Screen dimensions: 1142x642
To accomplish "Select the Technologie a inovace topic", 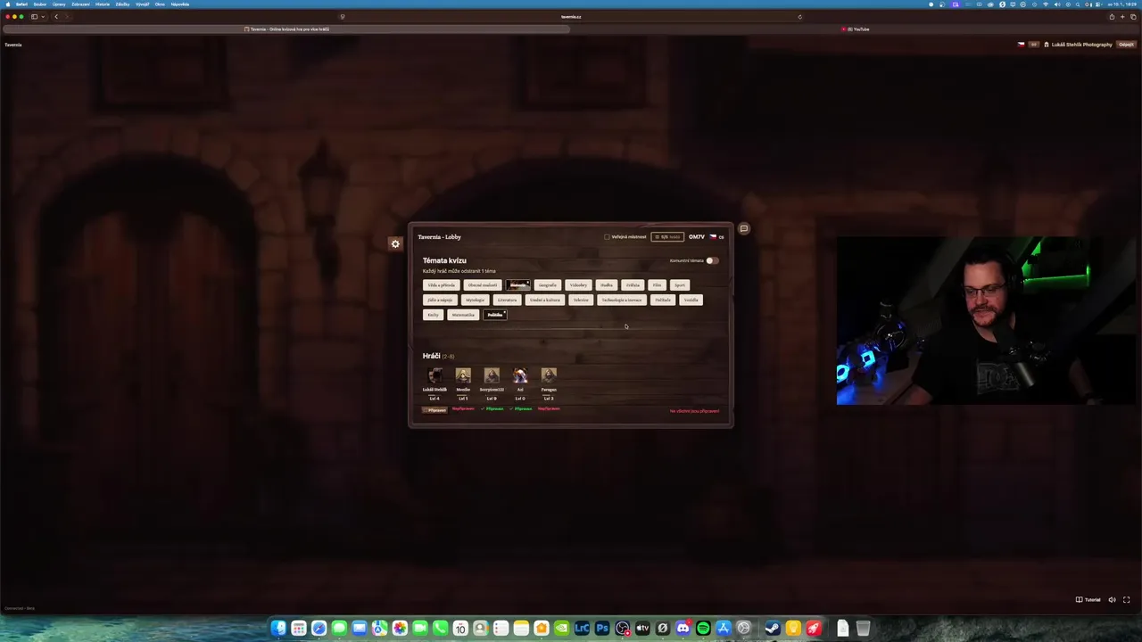I will tap(622, 300).
